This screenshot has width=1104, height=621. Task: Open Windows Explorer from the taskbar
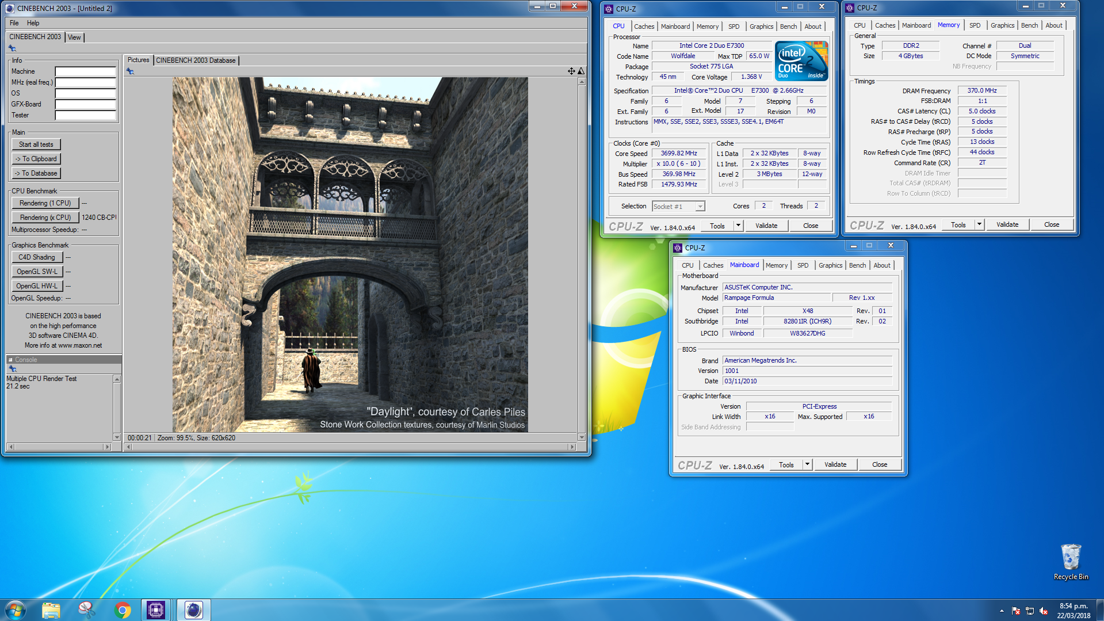51,610
